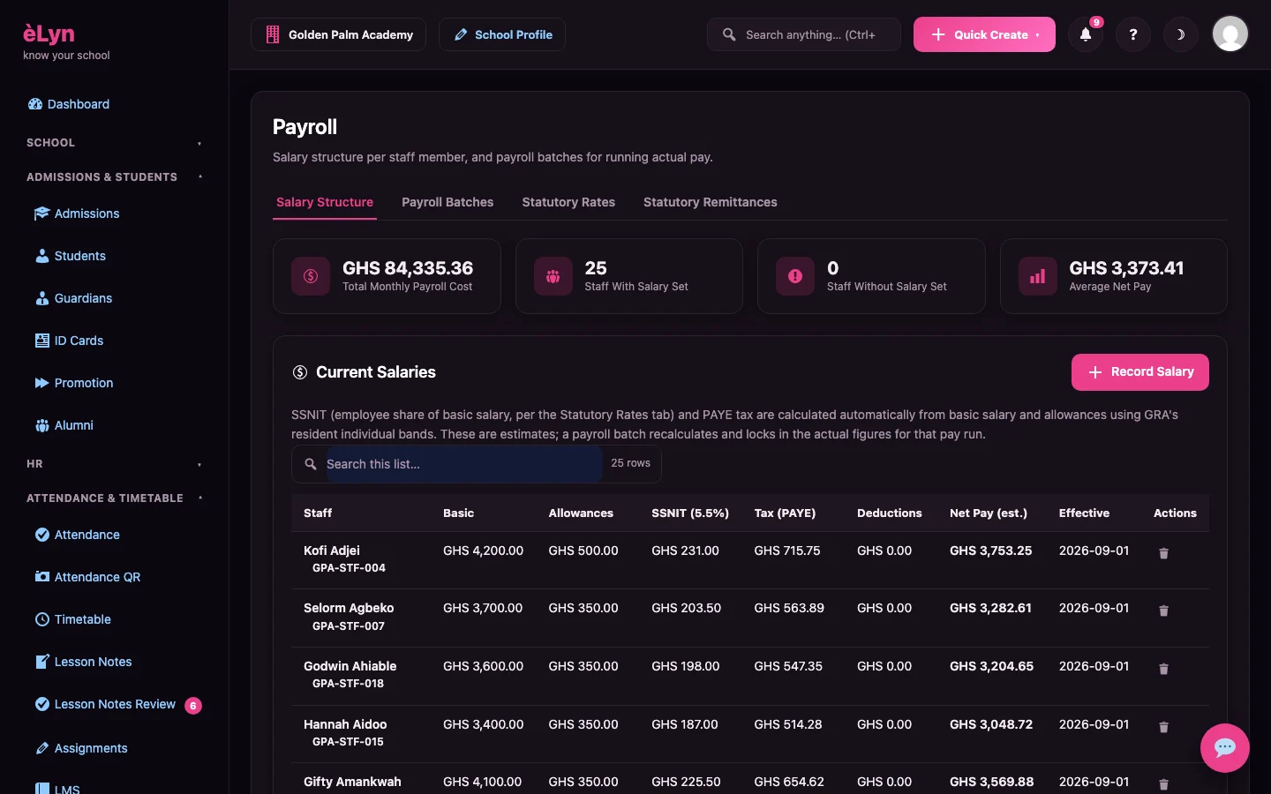Expand the HR sidebar section

pos(115,464)
